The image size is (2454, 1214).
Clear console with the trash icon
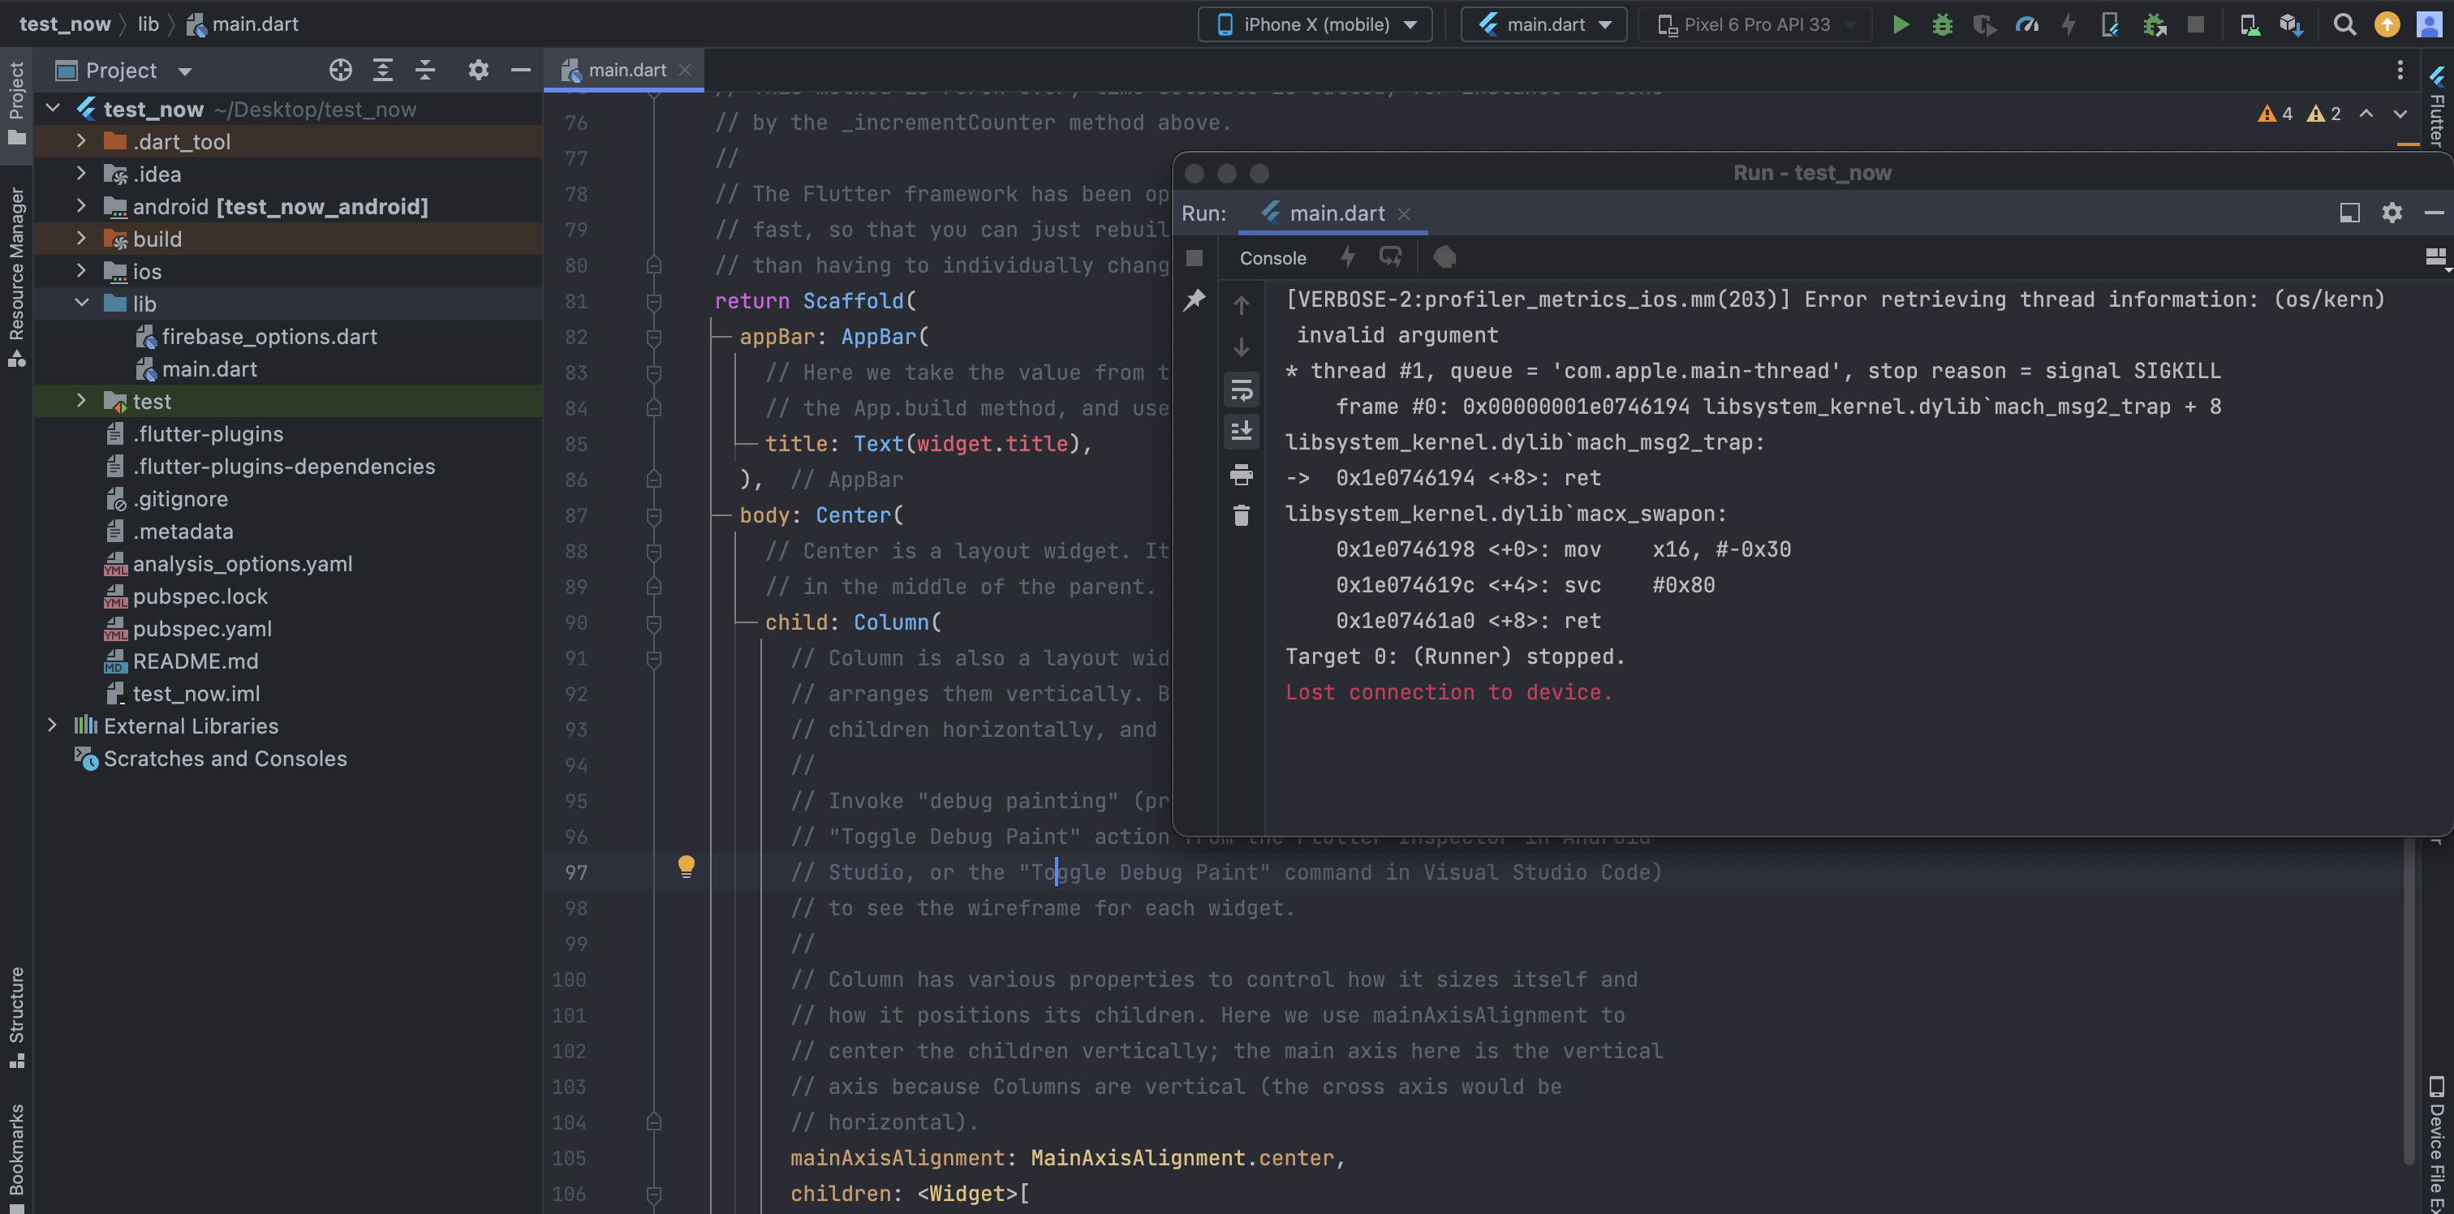tap(1240, 515)
